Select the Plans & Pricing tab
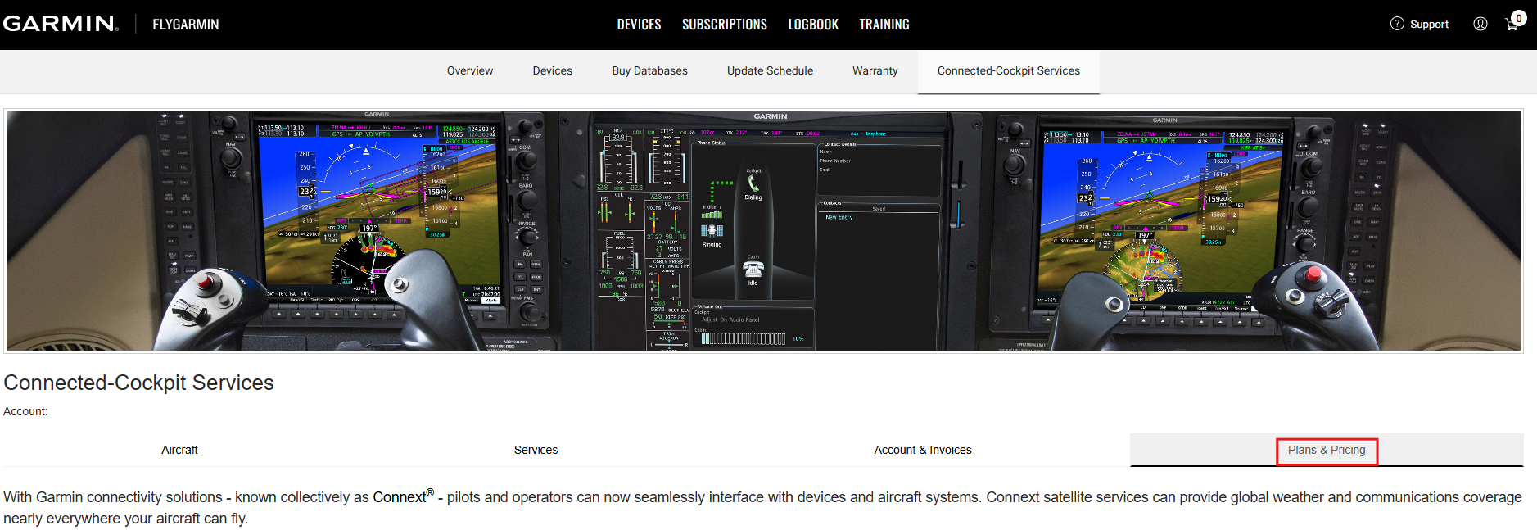This screenshot has width=1537, height=530. (1327, 450)
